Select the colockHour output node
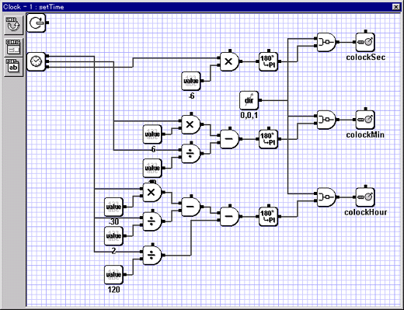 [365, 197]
